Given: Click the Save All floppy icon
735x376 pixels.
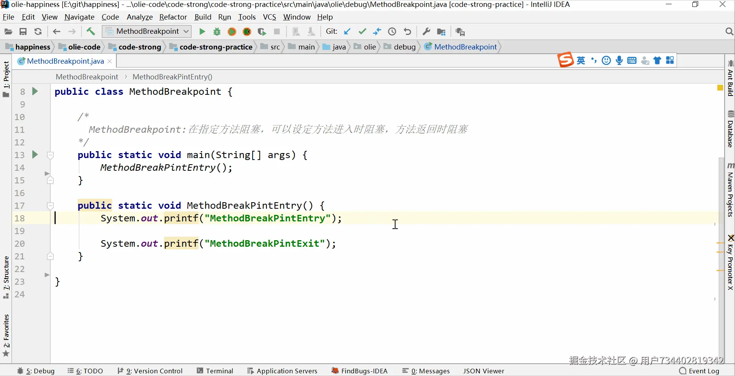Looking at the screenshot, I should tap(23, 31).
